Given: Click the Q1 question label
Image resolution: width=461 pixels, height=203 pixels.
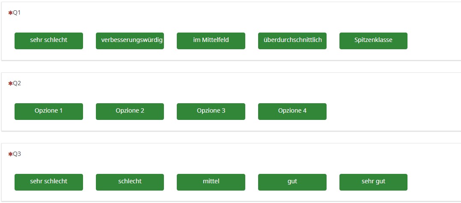Looking at the screenshot, I should 17,13.
